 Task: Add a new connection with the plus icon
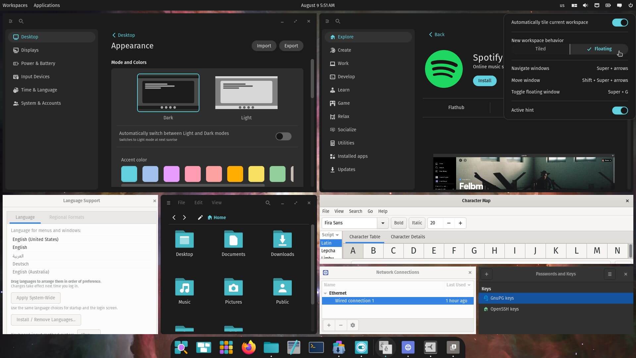pyautogui.click(x=329, y=325)
